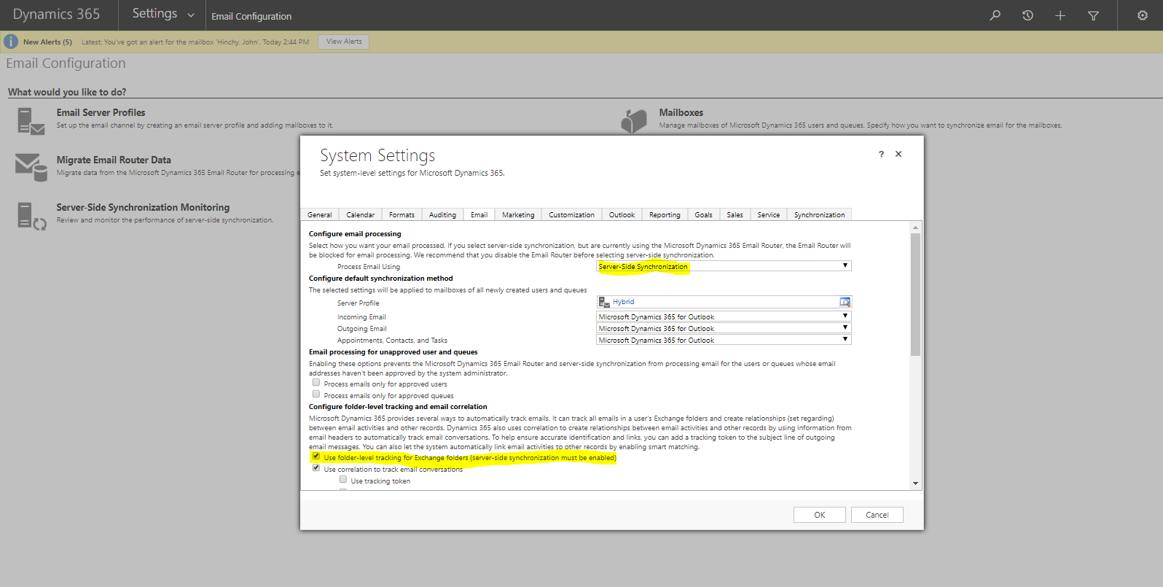Open recent items history clock icon
The width and height of the screenshot is (1163, 587).
[x=1027, y=15]
